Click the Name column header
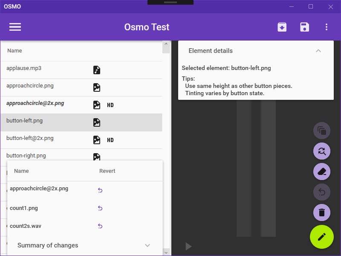Viewport: 341px width, 256px height. click(14, 51)
